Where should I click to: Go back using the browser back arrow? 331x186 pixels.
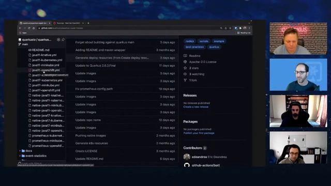pos(20,28)
